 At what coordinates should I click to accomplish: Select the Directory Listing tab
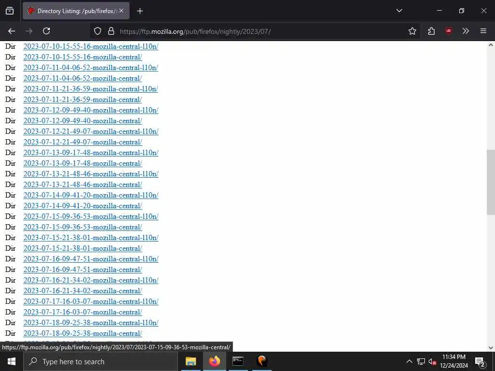[x=76, y=11]
